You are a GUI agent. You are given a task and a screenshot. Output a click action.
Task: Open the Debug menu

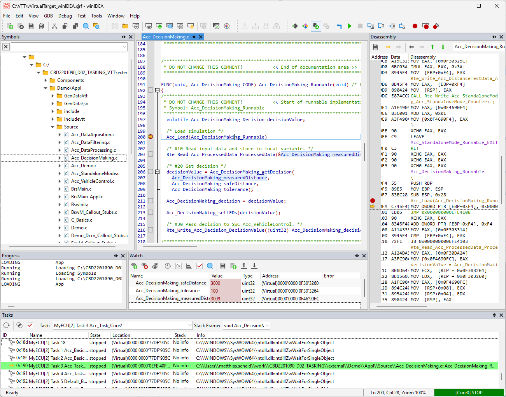pyautogui.click(x=65, y=16)
